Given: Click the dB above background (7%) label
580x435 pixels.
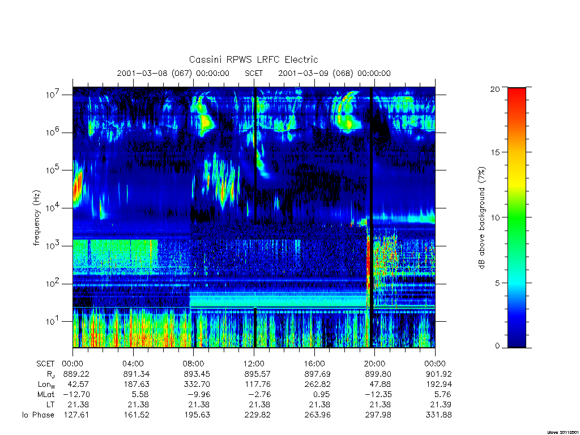Looking at the screenshot, I should coord(481,218).
